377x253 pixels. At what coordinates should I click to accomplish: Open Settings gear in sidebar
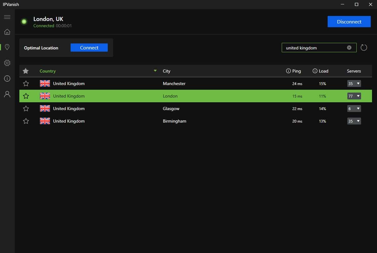(7, 63)
